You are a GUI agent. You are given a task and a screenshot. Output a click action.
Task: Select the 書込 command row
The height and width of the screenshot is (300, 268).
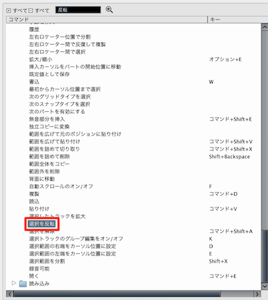click(x=34, y=82)
